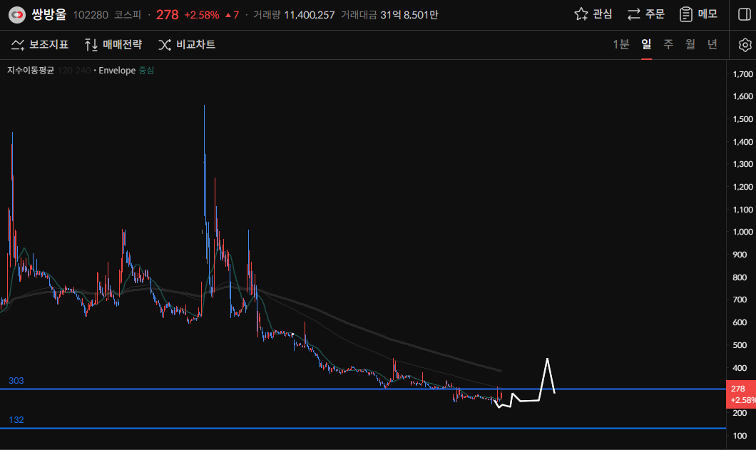Click the 쌍방울 stock name

click(x=49, y=14)
